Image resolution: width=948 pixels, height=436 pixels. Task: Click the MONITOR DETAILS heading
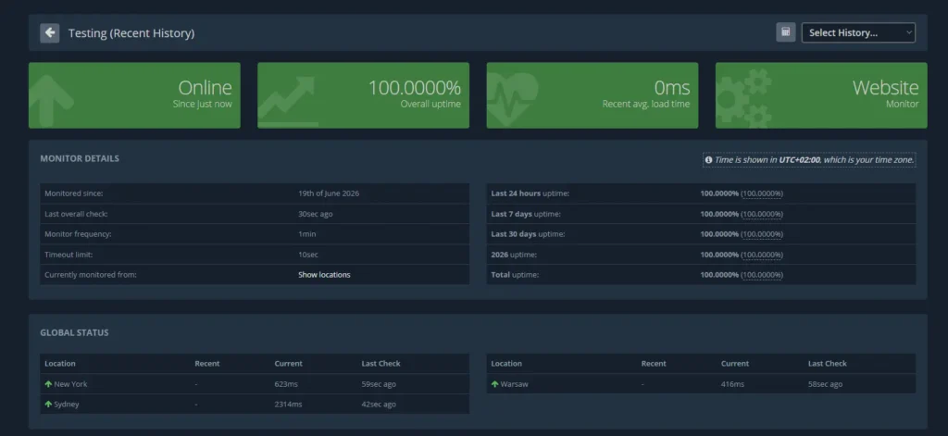(x=80, y=158)
